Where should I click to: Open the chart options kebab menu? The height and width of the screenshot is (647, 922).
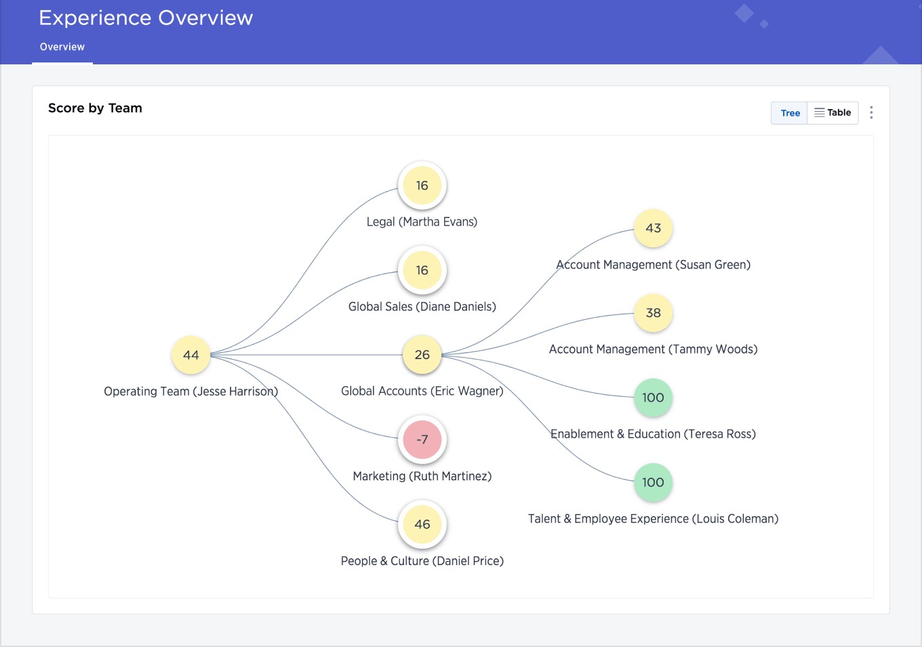[871, 112]
